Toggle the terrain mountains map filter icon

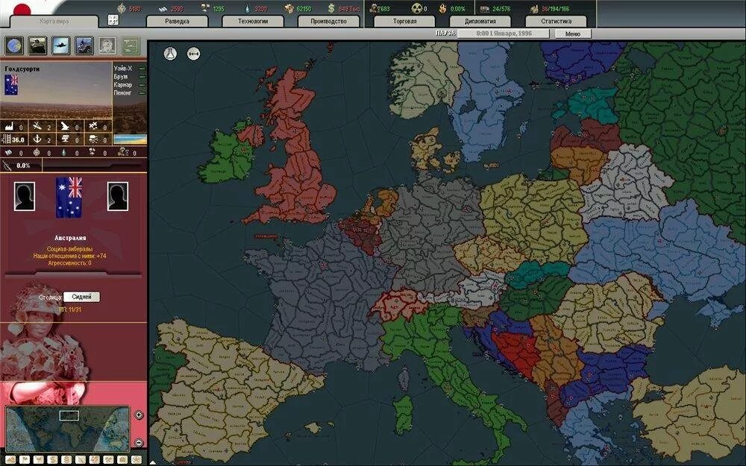[10, 460]
